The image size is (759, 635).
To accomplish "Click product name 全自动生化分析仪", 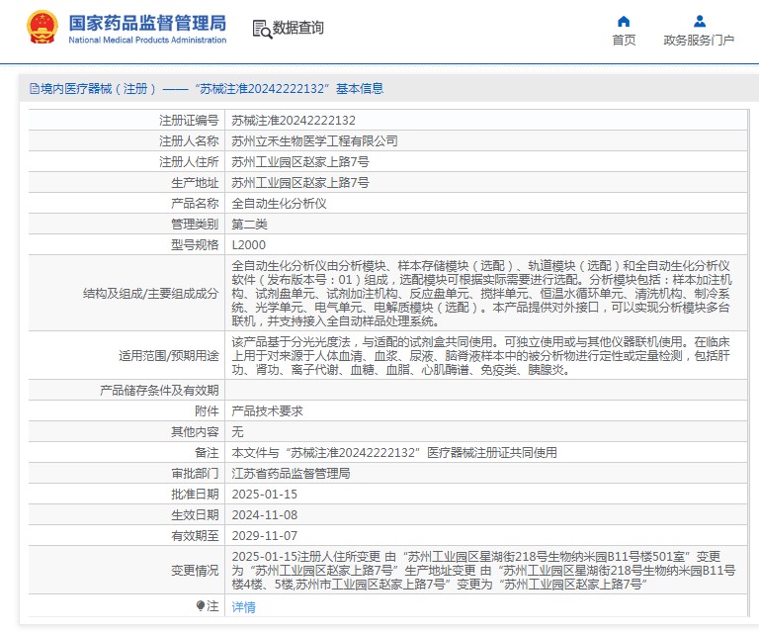I will [279, 203].
